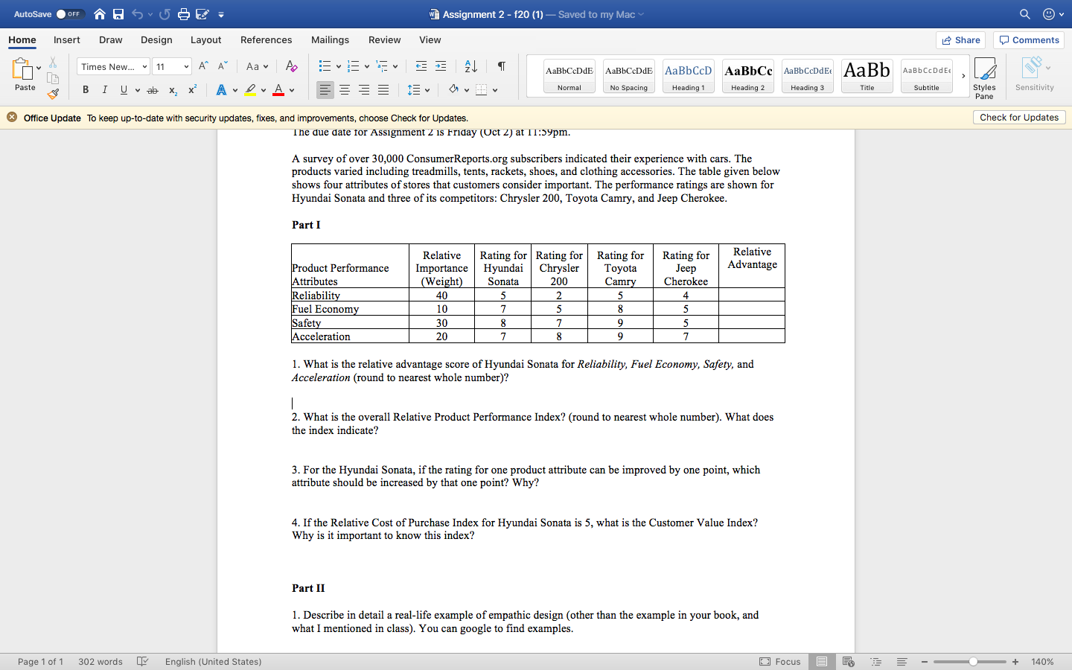This screenshot has width=1072, height=670.
Task: Grow the font size
Action: coord(203,66)
